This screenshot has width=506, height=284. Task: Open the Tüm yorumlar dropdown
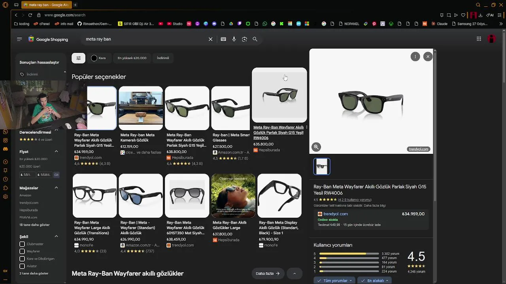point(334,280)
